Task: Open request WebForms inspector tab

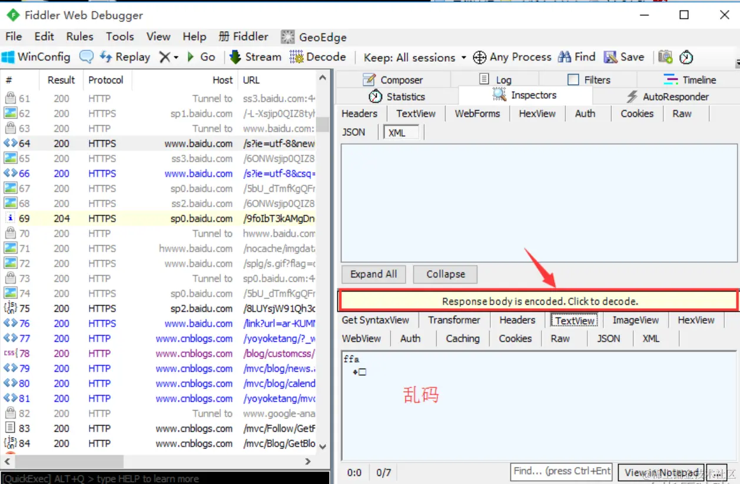Action: pyautogui.click(x=477, y=114)
